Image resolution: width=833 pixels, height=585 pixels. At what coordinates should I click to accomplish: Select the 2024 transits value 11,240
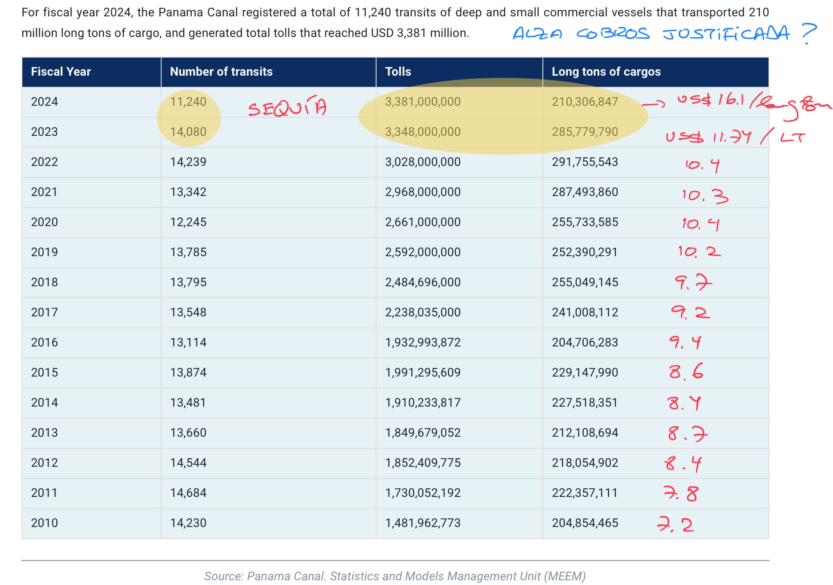click(x=188, y=102)
